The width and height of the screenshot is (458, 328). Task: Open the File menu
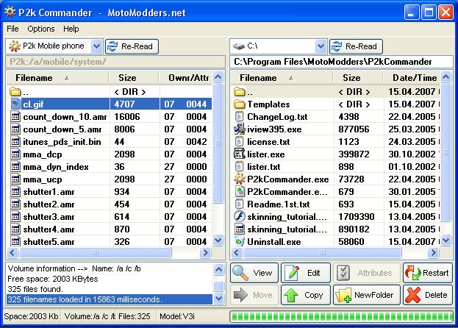coord(12,29)
